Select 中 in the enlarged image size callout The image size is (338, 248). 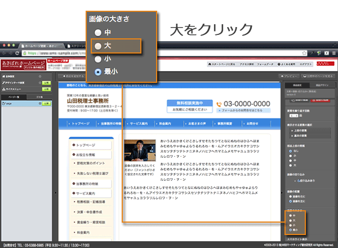(x=100, y=32)
